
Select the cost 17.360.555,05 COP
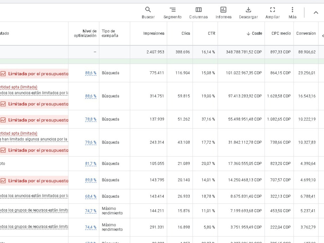245,164
